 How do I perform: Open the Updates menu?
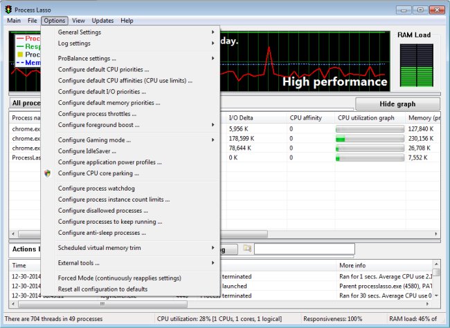pos(102,21)
